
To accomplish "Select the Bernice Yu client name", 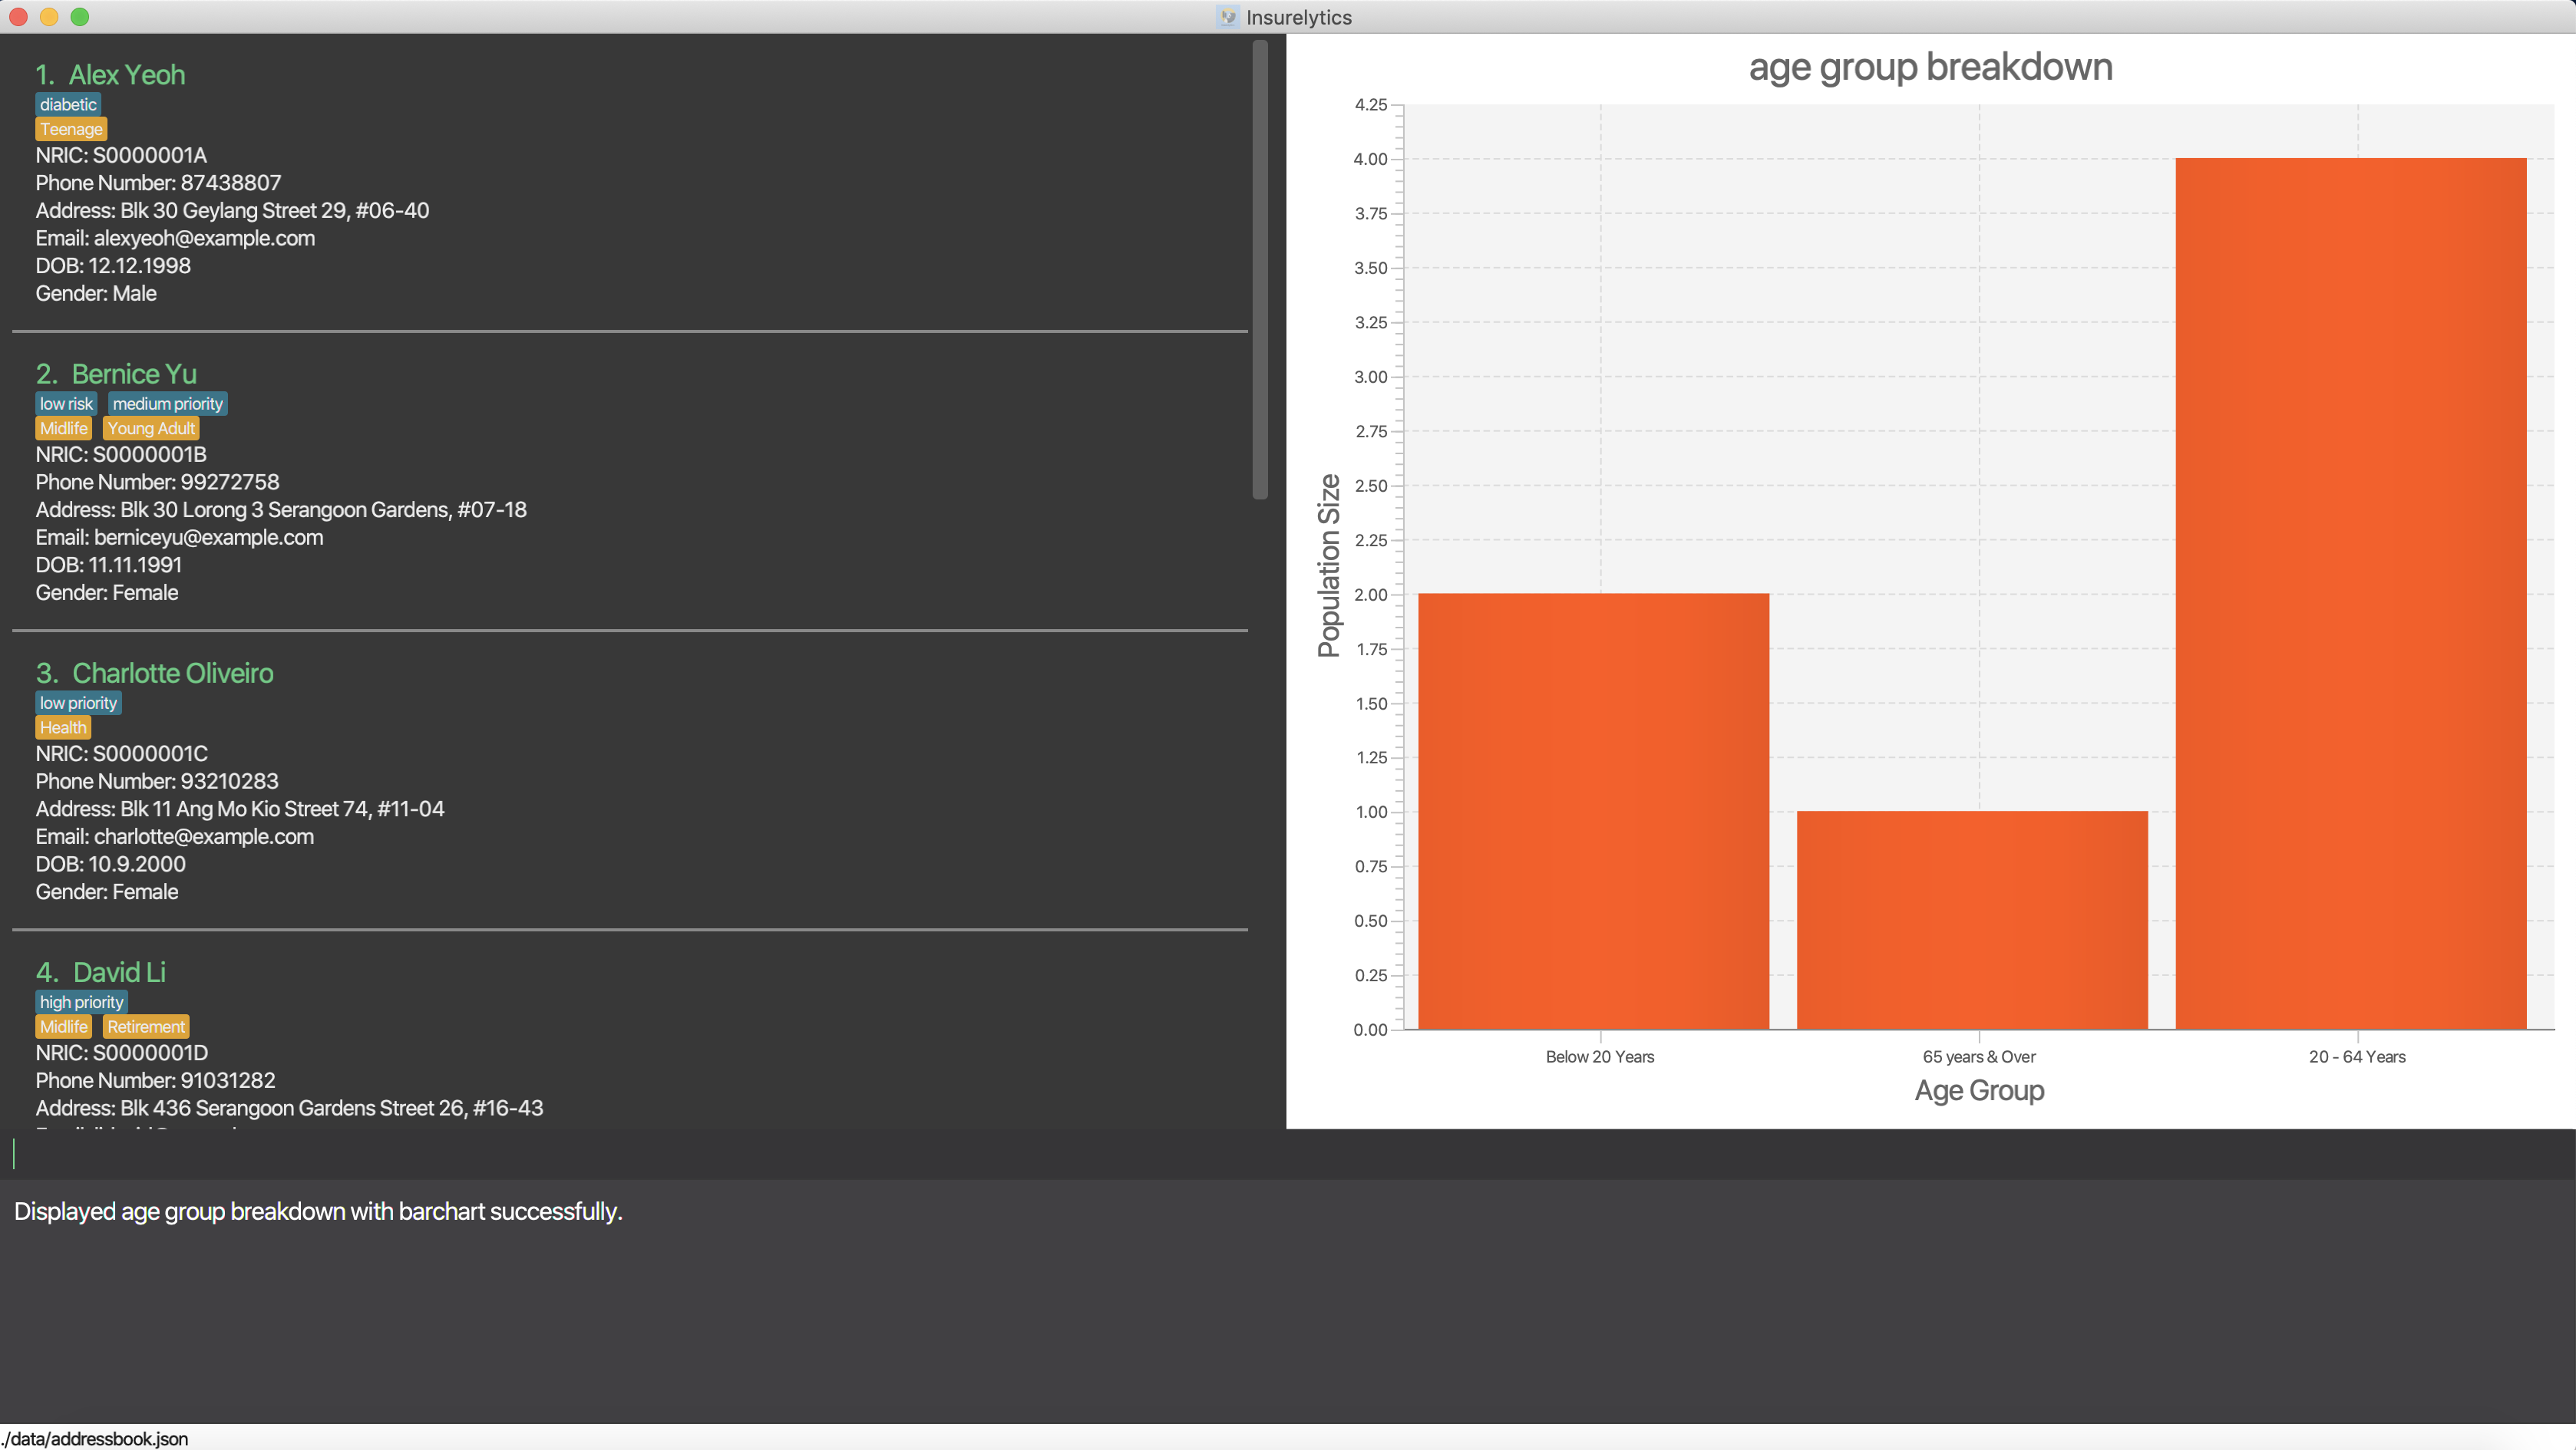I will (x=134, y=374).
